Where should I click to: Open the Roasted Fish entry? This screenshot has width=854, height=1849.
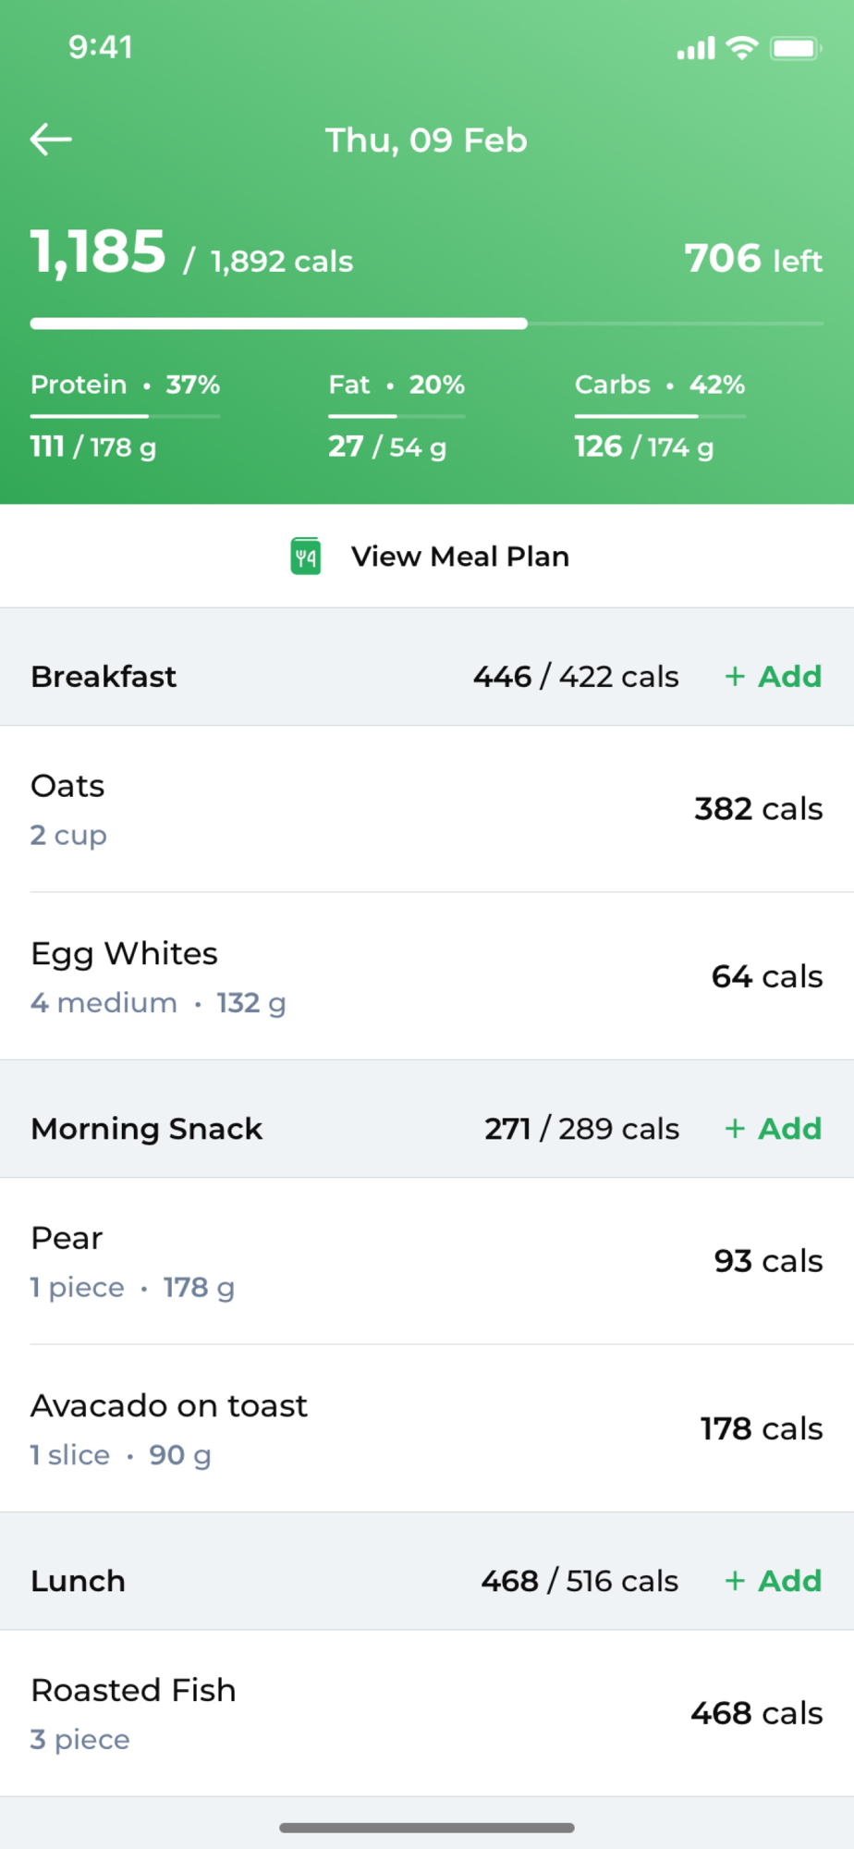427,1713
